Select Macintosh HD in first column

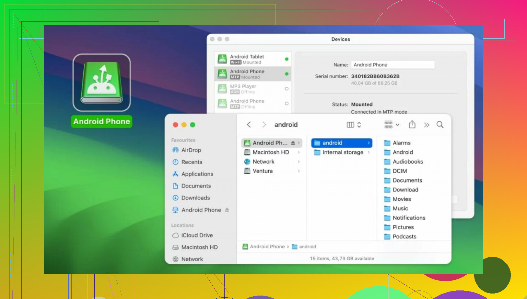(x=272, y=152)
